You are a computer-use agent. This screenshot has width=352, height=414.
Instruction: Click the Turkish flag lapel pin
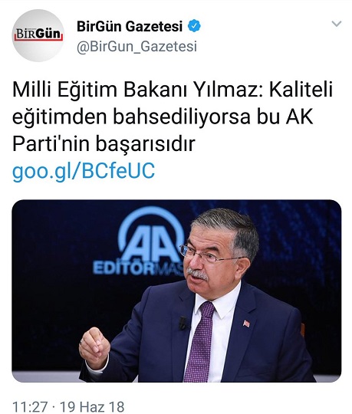point(246,324)
